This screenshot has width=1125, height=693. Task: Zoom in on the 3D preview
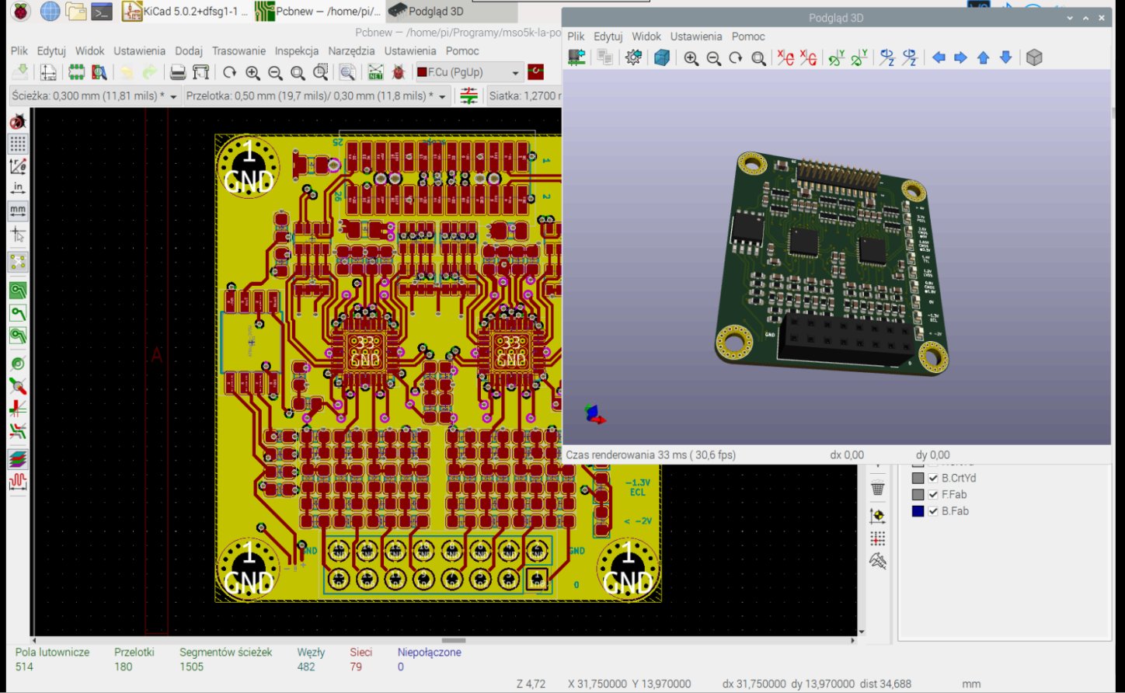(691, 57)
